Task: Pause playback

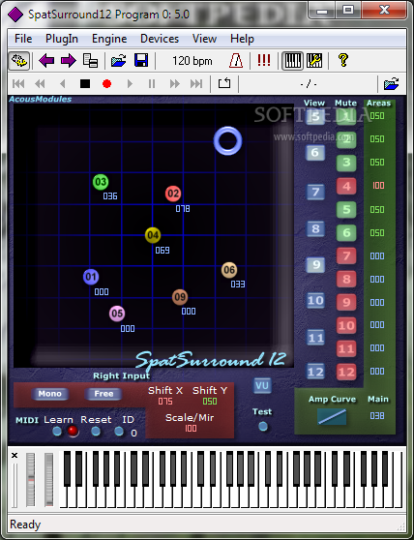Action: tap(152, 83)
